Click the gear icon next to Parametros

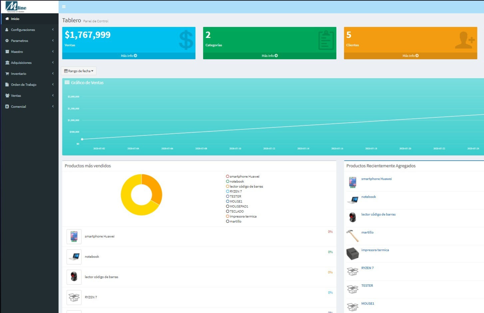tap(7, 41)
